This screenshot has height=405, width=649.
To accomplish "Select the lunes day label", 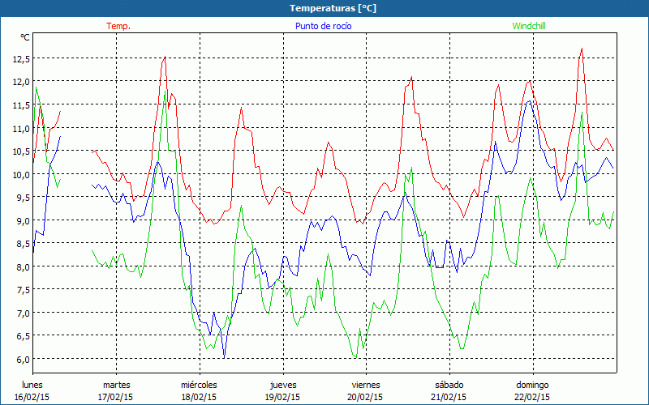I will click(x=32, y=385).
